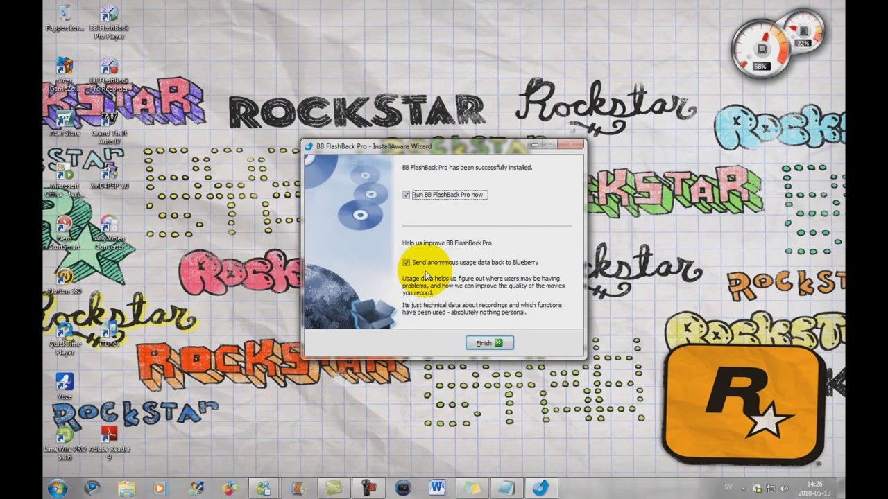888x499 pixels.
Task: Open Windows Media Player in taskbar
Action: tap(160, 488)
